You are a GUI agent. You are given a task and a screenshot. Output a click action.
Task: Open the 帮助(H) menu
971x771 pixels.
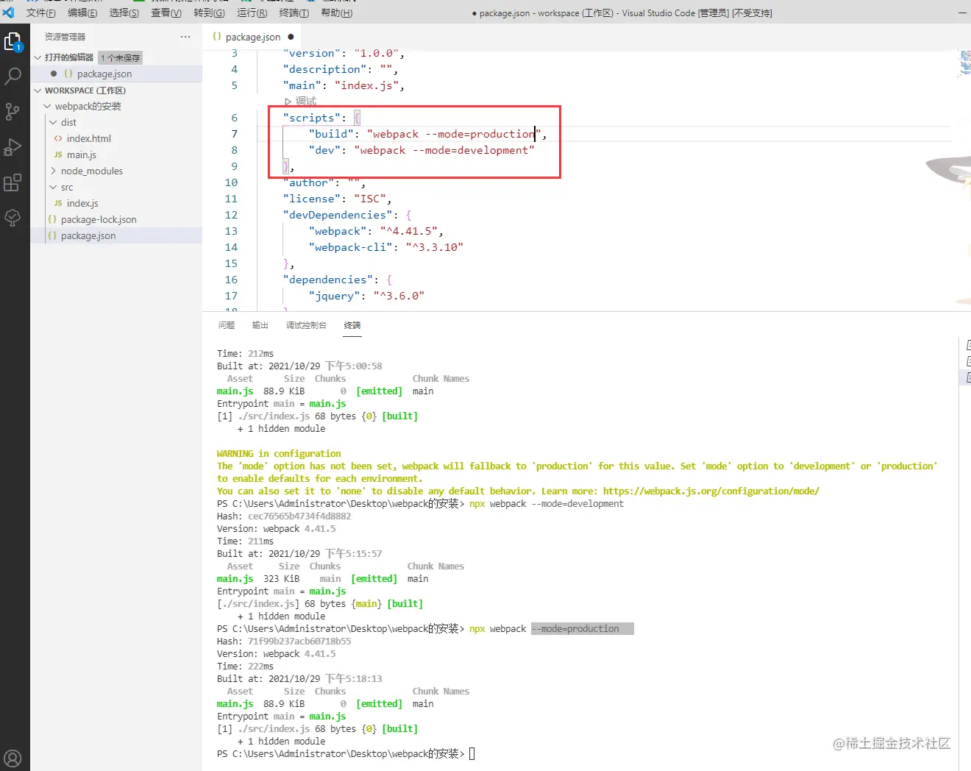337,13
